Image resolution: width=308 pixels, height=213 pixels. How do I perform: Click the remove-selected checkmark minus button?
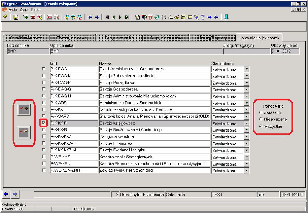coord(24,132)
